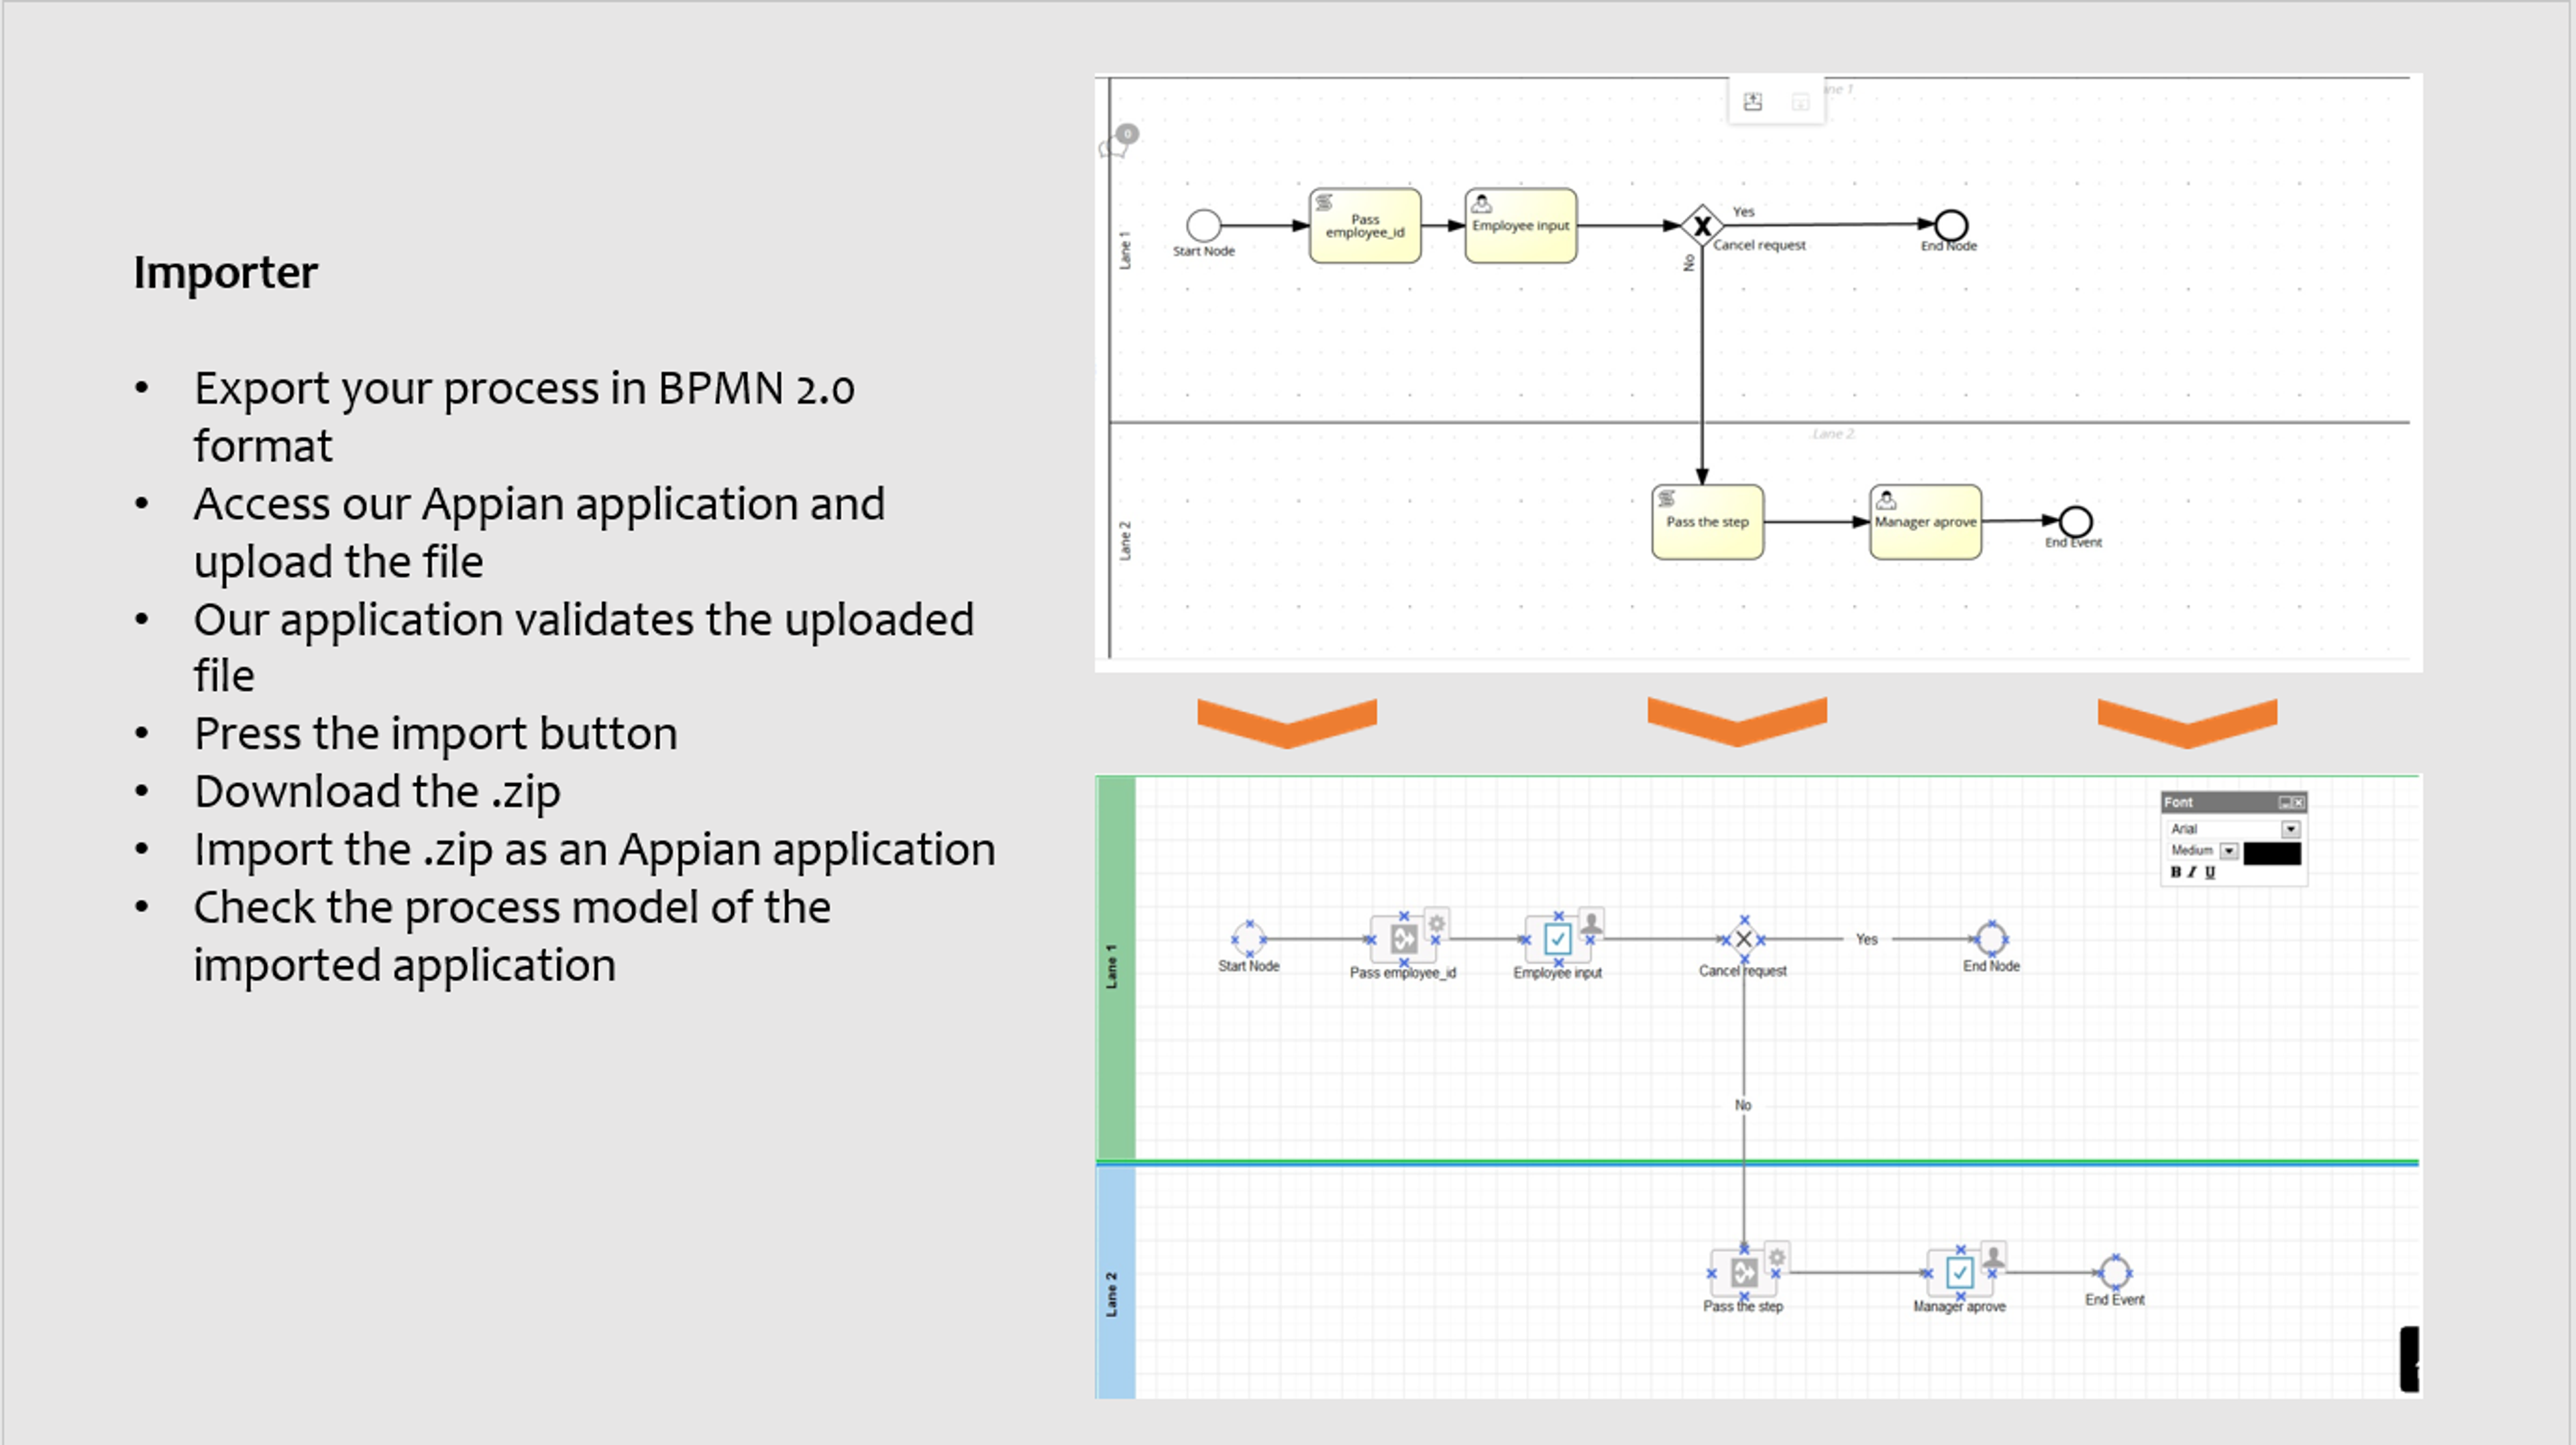This screenshot has height=1445, width=2576.
Task: Click the bullet 'Download the .zip'
Action: (x=377, y=793)
